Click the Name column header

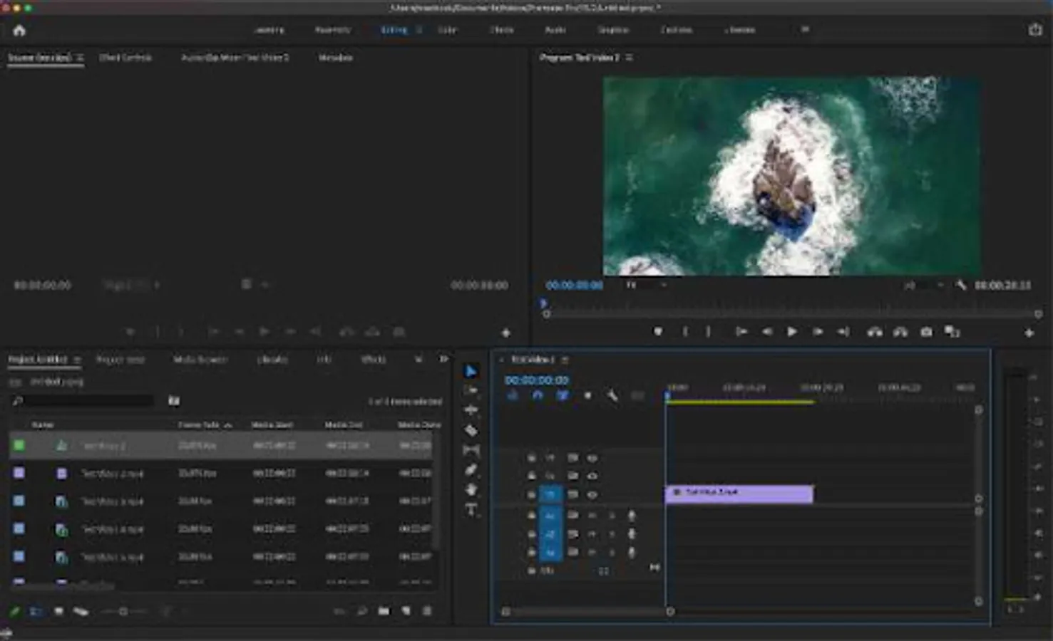pyautogui.click(x=43, y=424)
